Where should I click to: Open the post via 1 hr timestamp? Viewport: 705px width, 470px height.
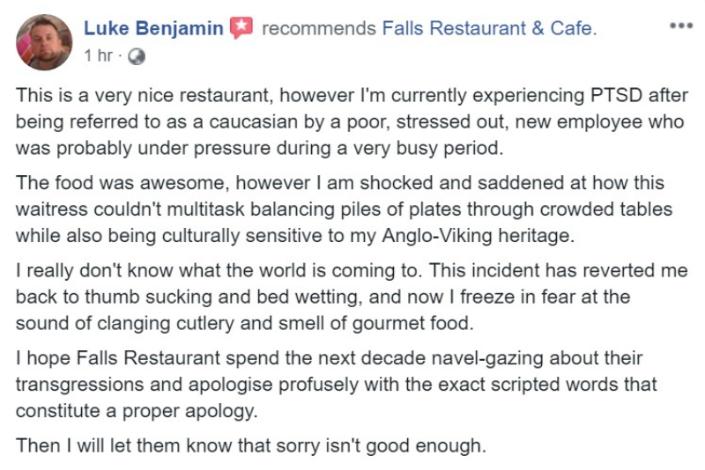click(x=98, y=55)
